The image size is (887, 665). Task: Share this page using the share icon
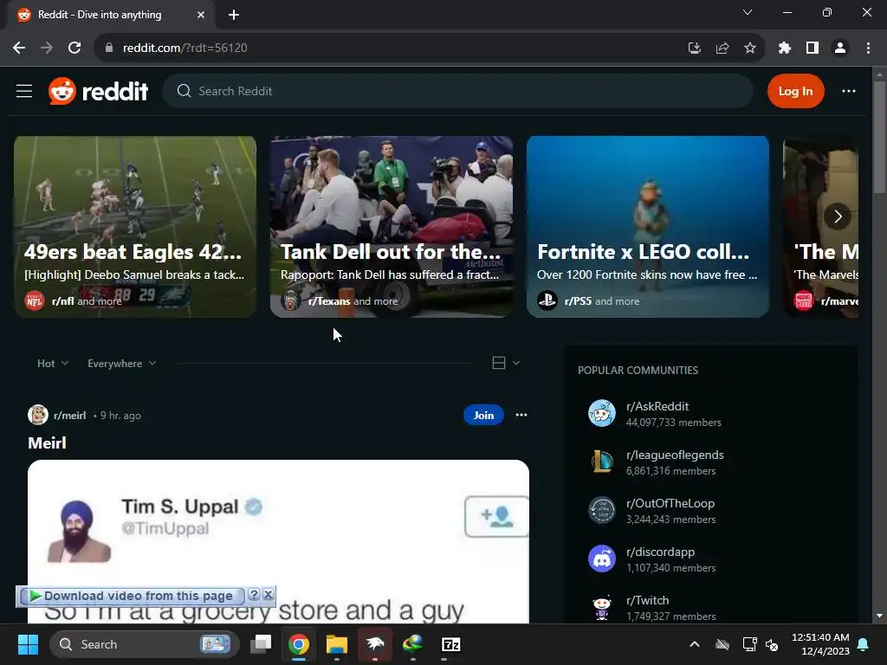tap(722, 48)
